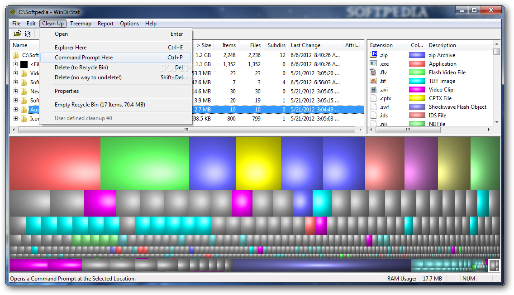Click the large red treemap block
The image size is (514, 295).
coord(55,163)
